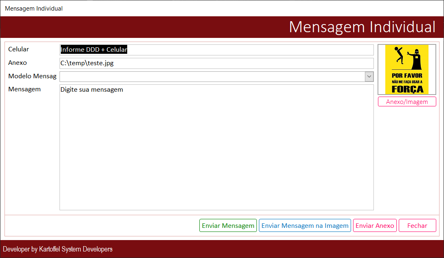Click the yellow attachment preview image
The image size is (444, 258).
[406, 69]
